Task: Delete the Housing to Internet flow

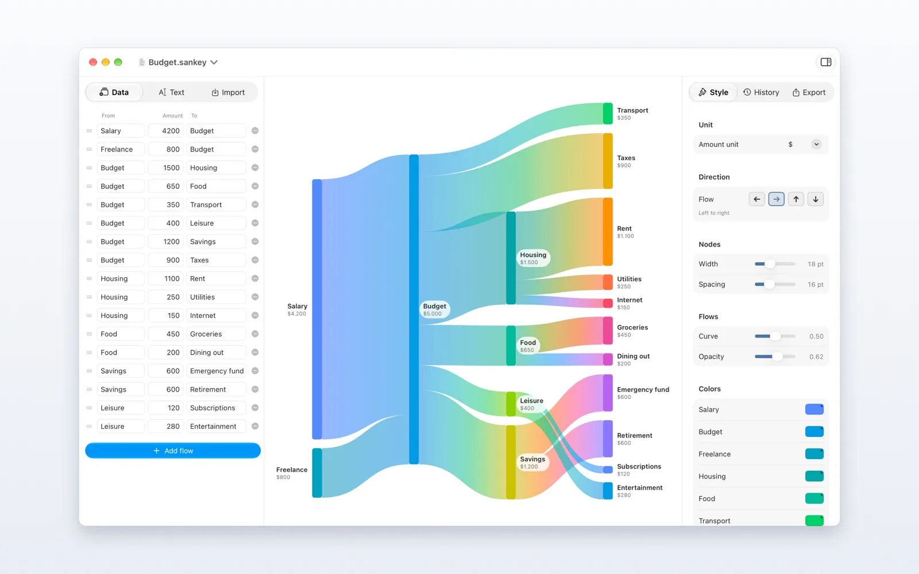Action: [255, 315]
